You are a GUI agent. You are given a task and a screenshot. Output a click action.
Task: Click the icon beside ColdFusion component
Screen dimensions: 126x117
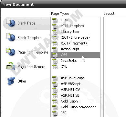pos(55,107)
